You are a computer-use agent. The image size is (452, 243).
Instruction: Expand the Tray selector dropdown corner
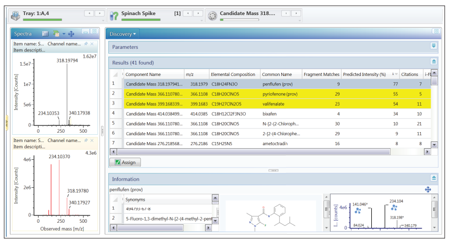103,21
